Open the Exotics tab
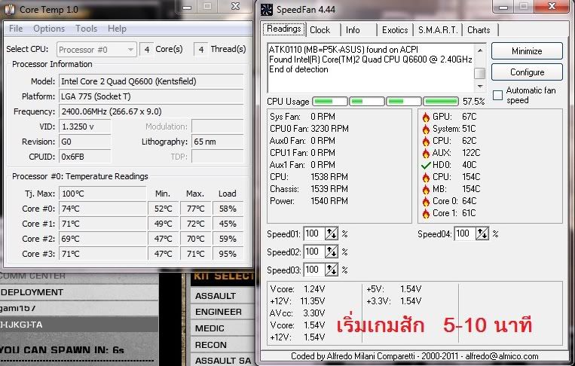The height and width of the screenshot is (366, 575). pos(395,30)
